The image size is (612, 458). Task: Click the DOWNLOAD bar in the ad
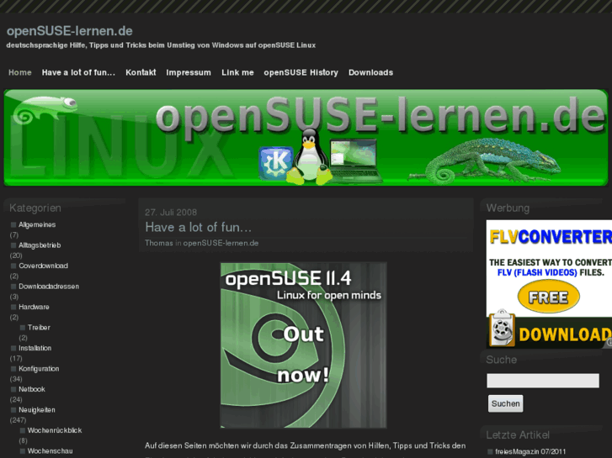pos(565,334)
